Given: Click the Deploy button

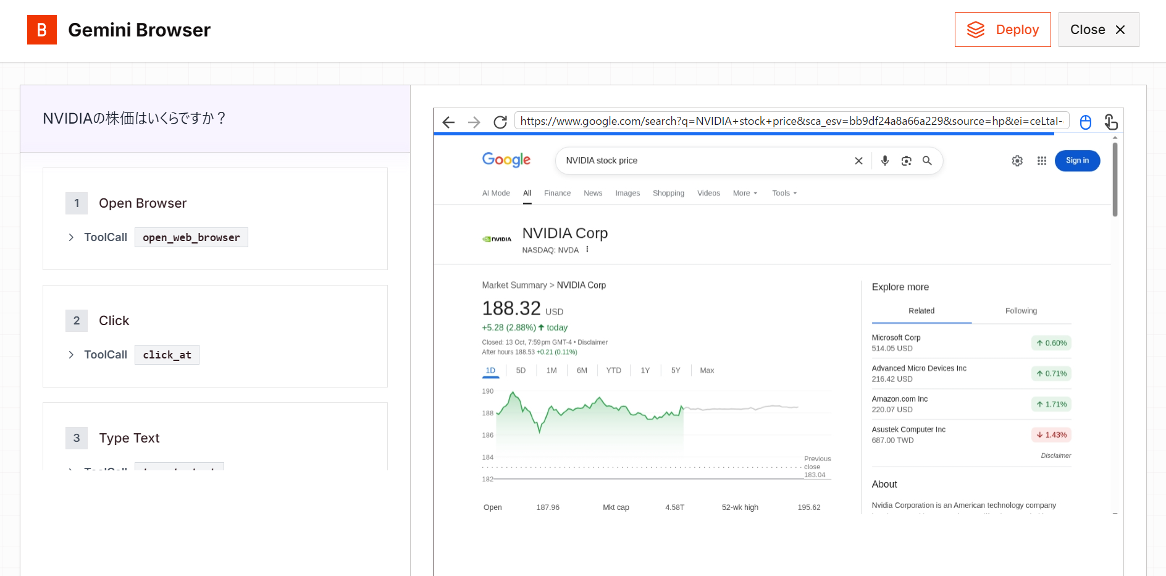Looking at the screenshot, I should pyautogui.click(x=1002, y=30).
